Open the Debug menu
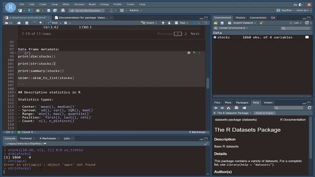The width and height of the screenshot is (315, 177). click(x=104, y=4)
